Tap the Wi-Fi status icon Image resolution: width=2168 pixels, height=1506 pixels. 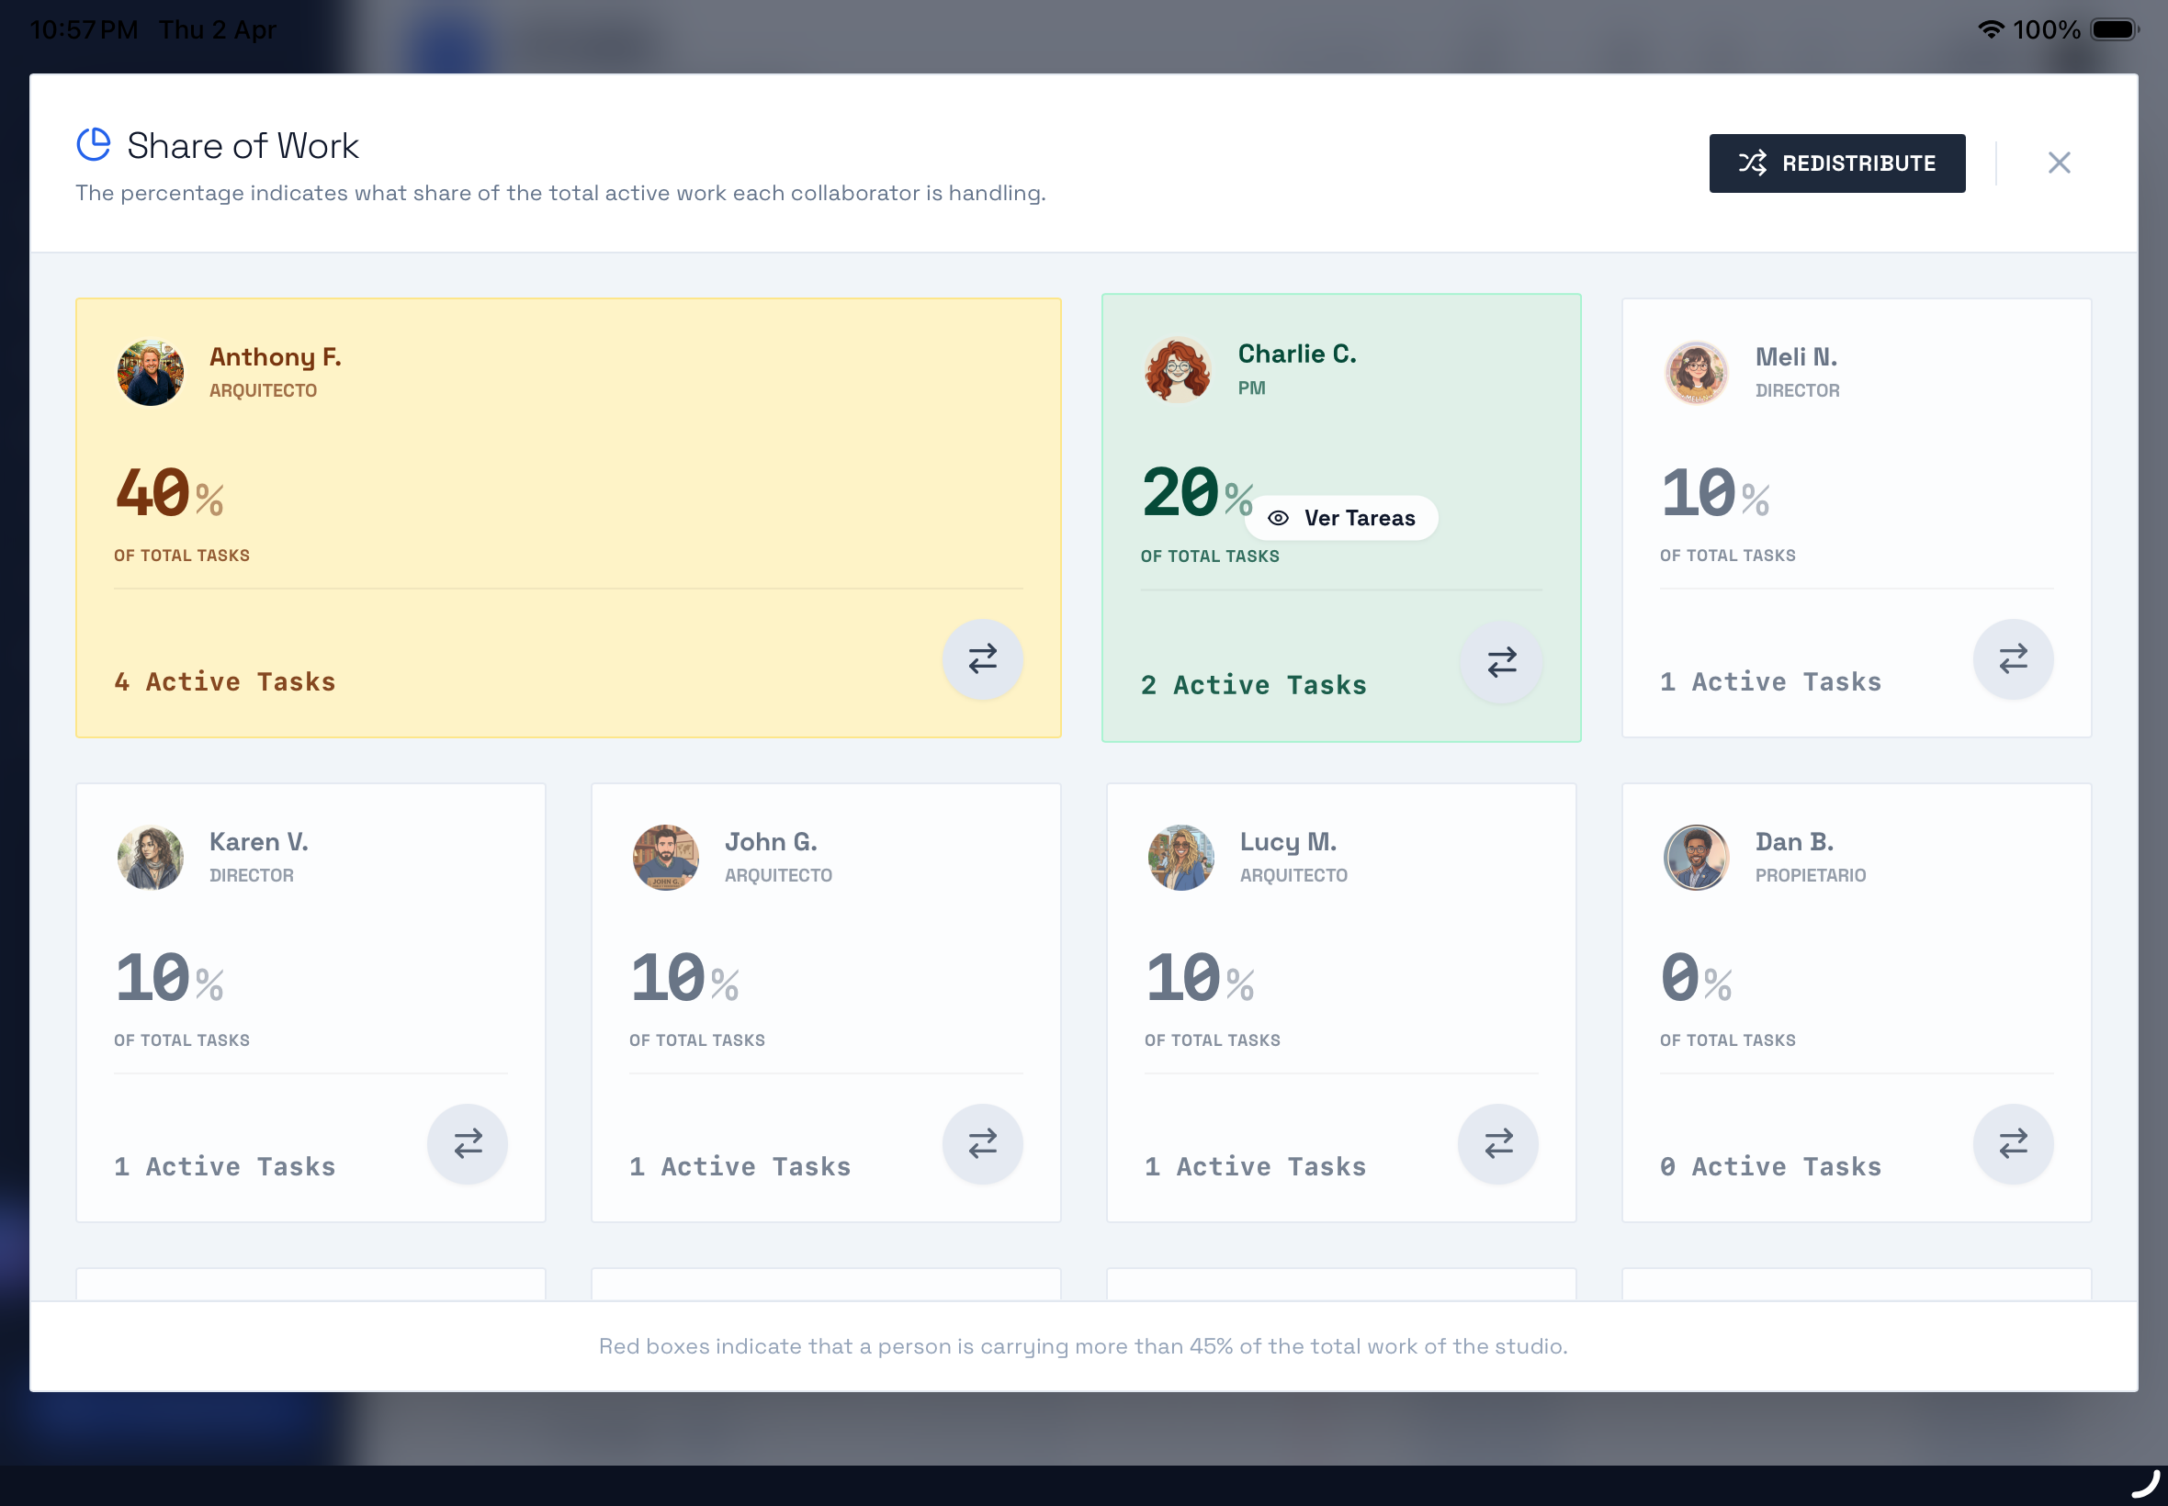pos(1990,29)
